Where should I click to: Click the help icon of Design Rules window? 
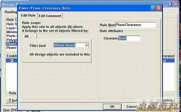[170, 4]
